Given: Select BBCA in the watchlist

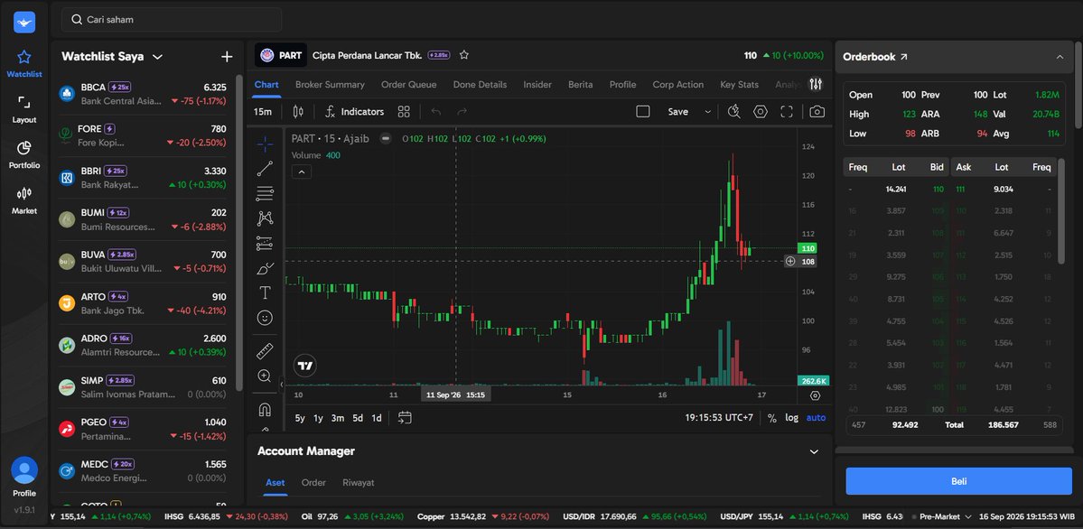Looking at the screenshot, I should pyautogui.click(x=143, y=94).
